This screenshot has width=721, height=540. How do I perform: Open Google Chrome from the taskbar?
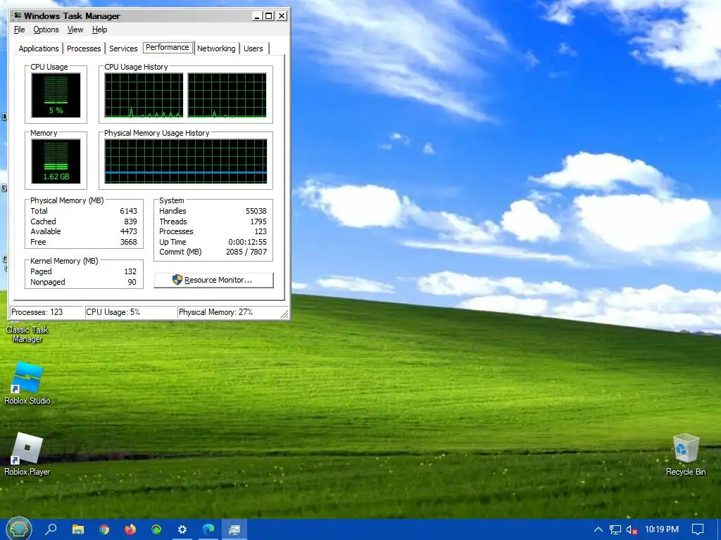[104, 529]
